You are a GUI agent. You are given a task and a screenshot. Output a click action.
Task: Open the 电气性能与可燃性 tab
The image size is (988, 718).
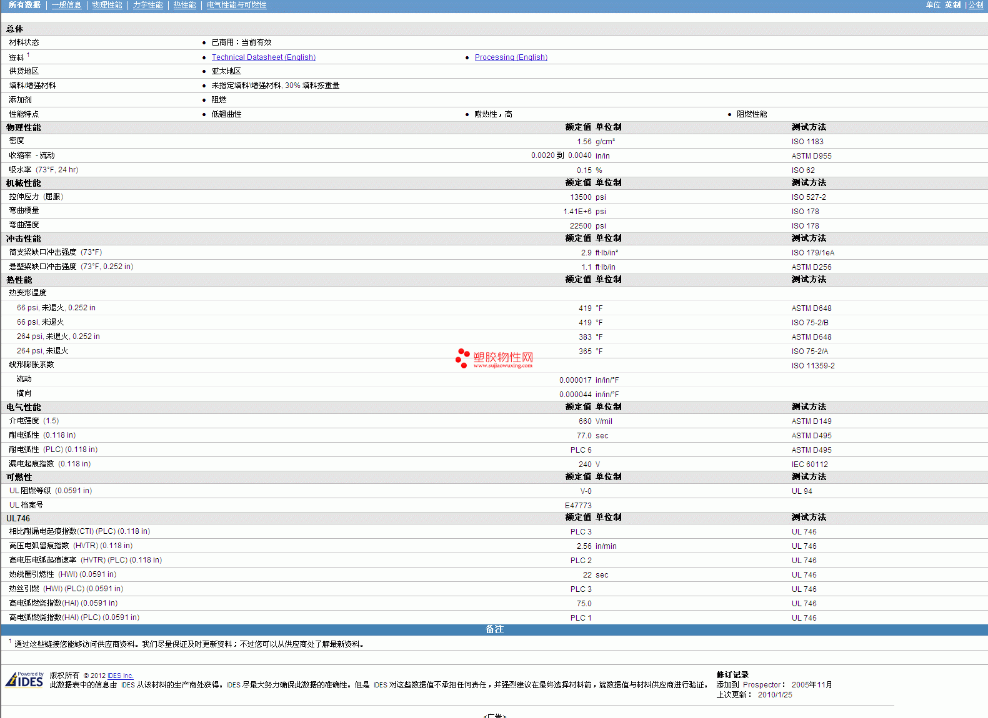pyautogui.click(x=236, y=5)
